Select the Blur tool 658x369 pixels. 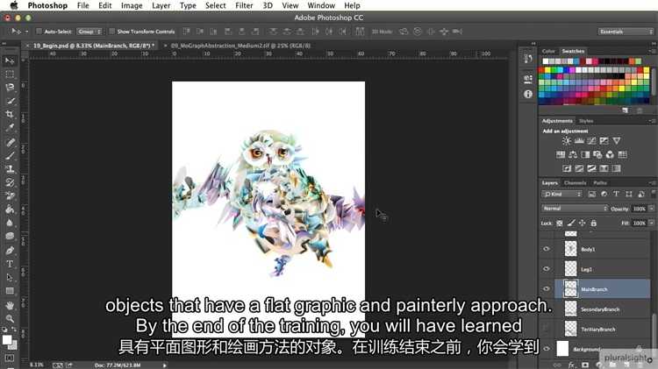pyautogui.click(x=10, y=223)
